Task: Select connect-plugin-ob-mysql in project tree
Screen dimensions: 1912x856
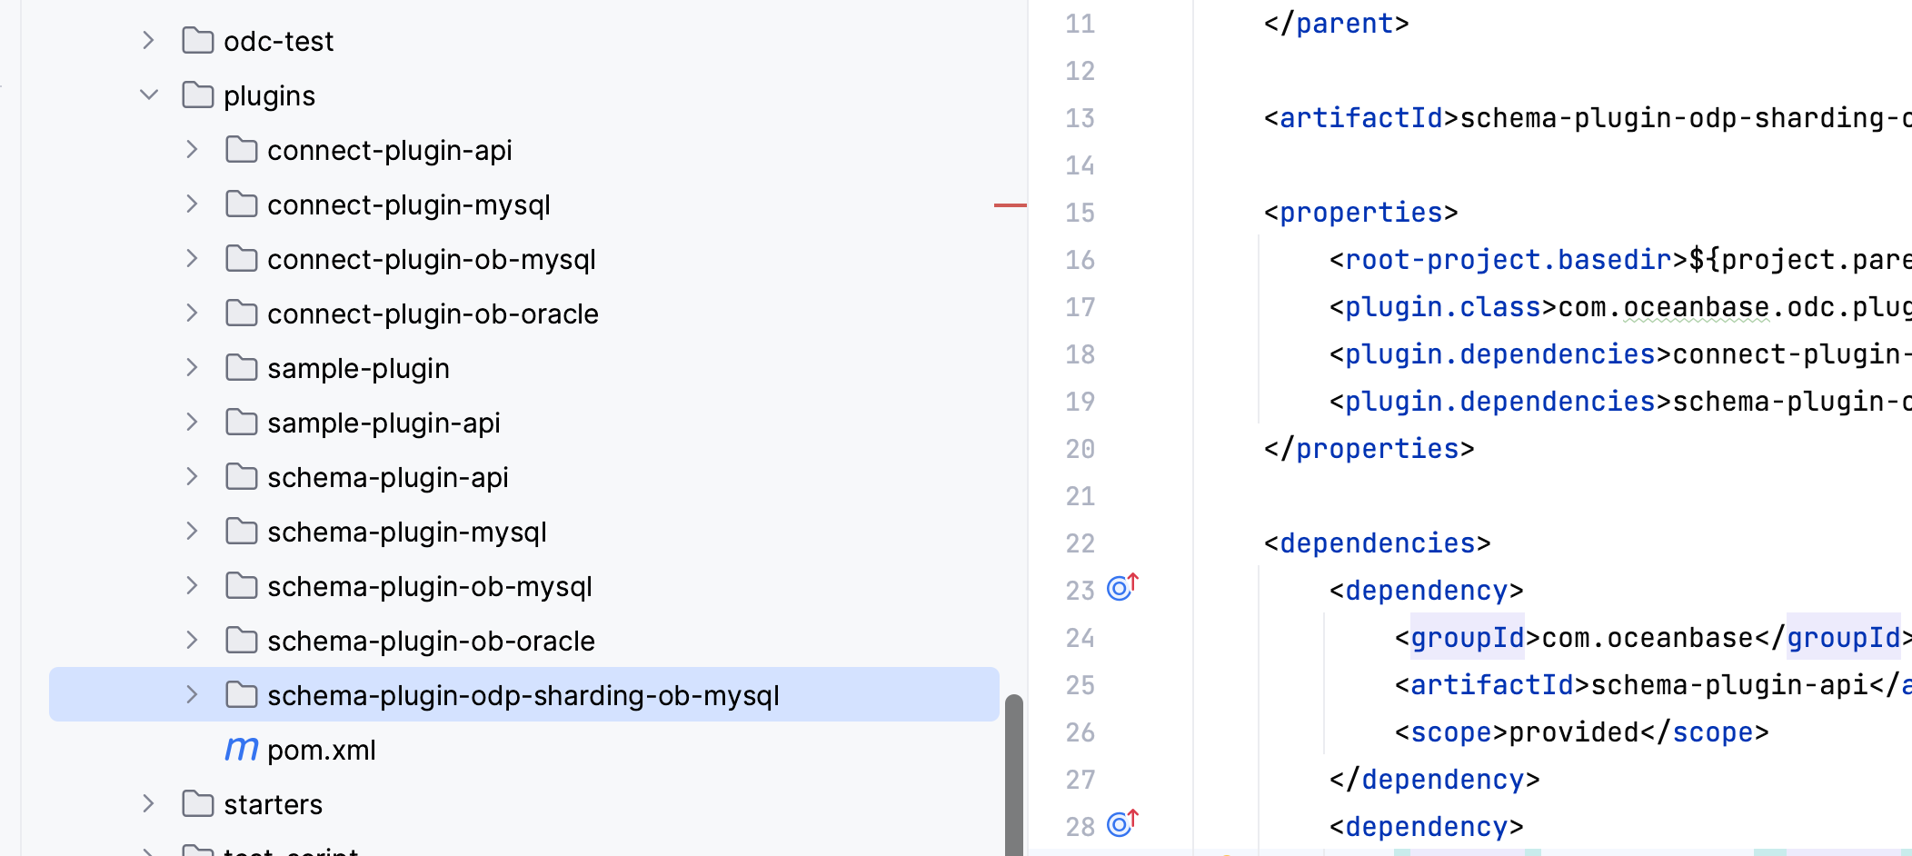Action: (x=432, y=260)
